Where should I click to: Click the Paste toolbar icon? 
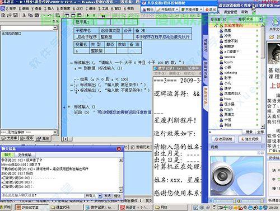(36, 15)
